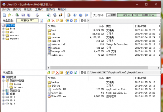Expand the (D:) drive node
Image resolution: width=163 pixels, height=112 pixels.
[x=4, y=101]
